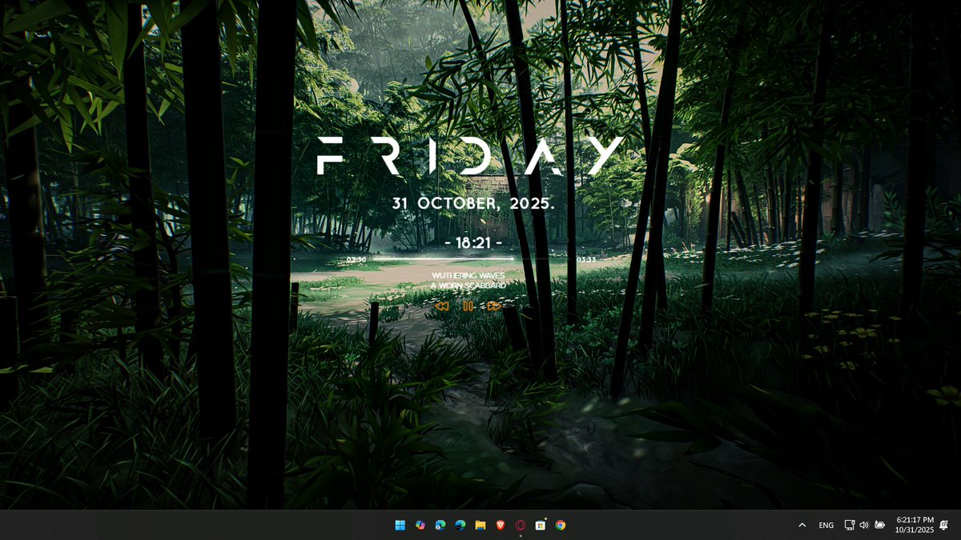Open the Microsoft Store icon
The image size is (961, 540).
[541, 526]
